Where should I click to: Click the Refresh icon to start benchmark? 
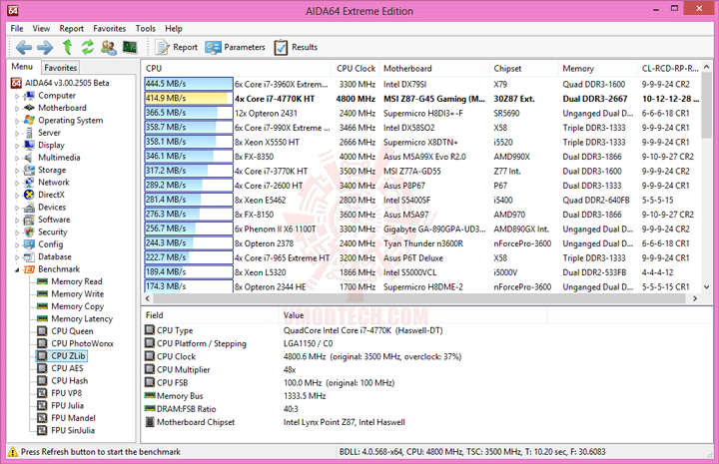coord(88,47)
